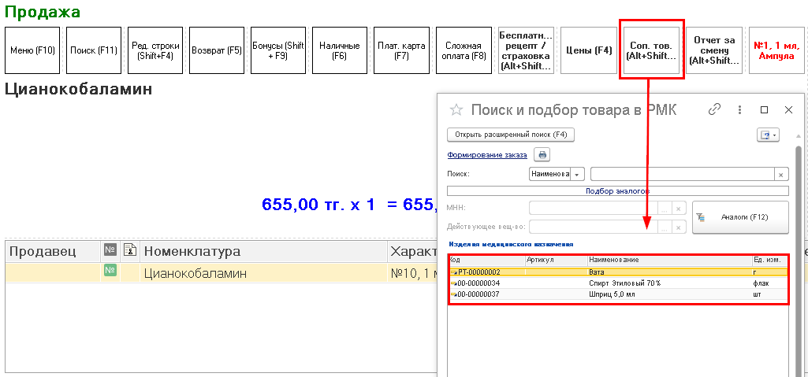Image resolution: width=808 pixels, height=377 pixels.
Task: Click the document icon column header
Action: point(130,251)
